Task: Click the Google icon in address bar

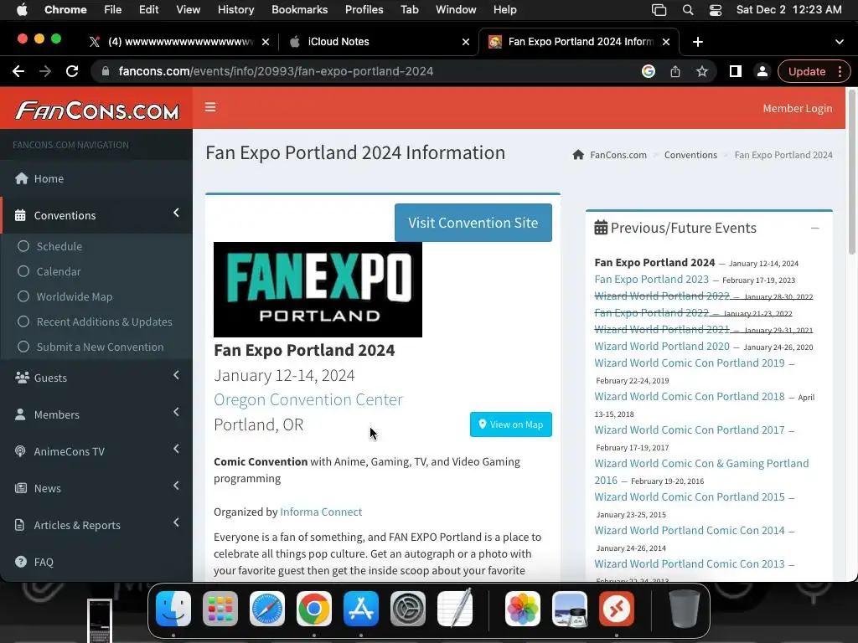Action: pyautogui.click(x=649, y=71)
